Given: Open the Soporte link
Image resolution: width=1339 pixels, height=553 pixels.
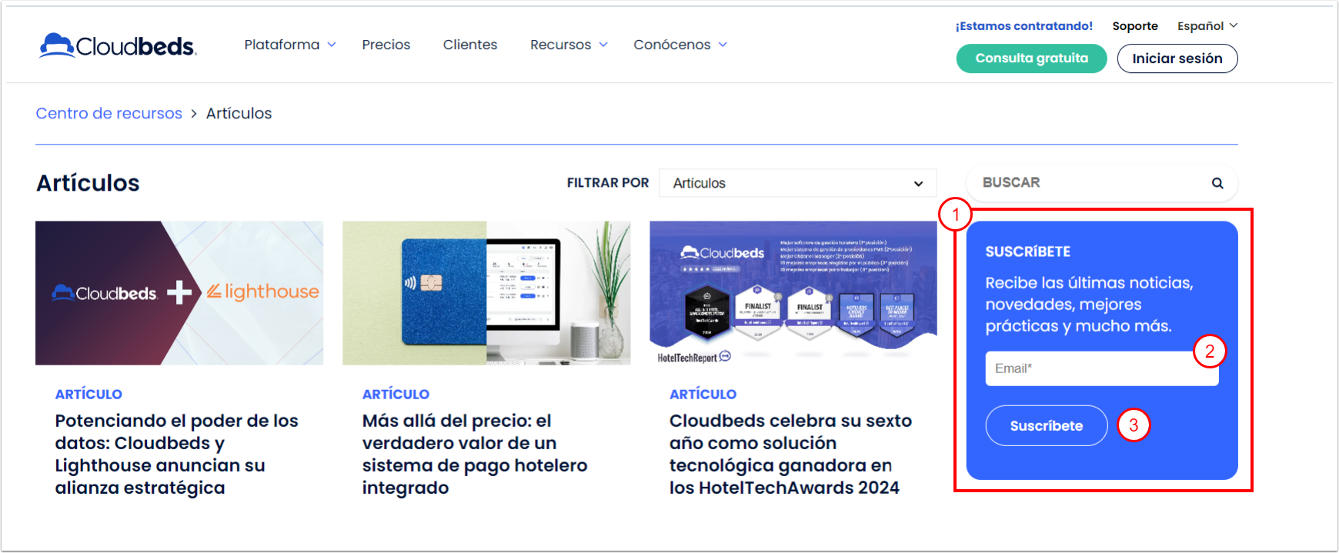Looking at the screenshot, I should (1135, 25).
